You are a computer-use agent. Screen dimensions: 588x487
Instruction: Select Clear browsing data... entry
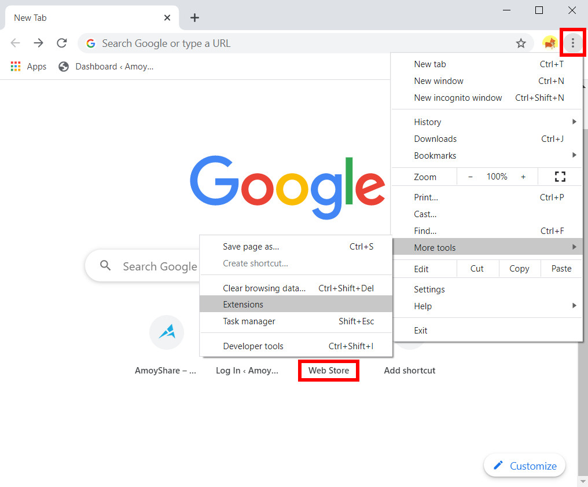click(296, 288)
